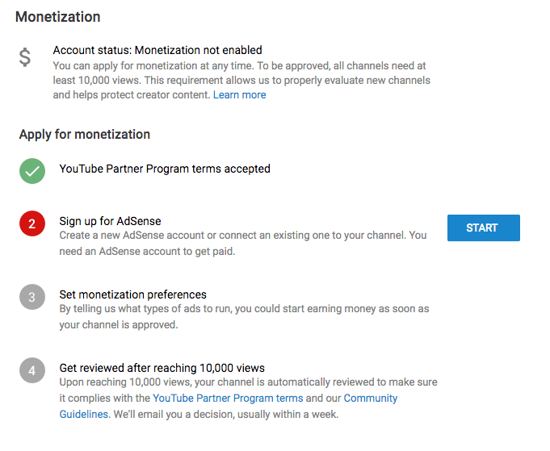Click the dollar sign monetization icon
This screenshot has width=550, height=451.
25,57
